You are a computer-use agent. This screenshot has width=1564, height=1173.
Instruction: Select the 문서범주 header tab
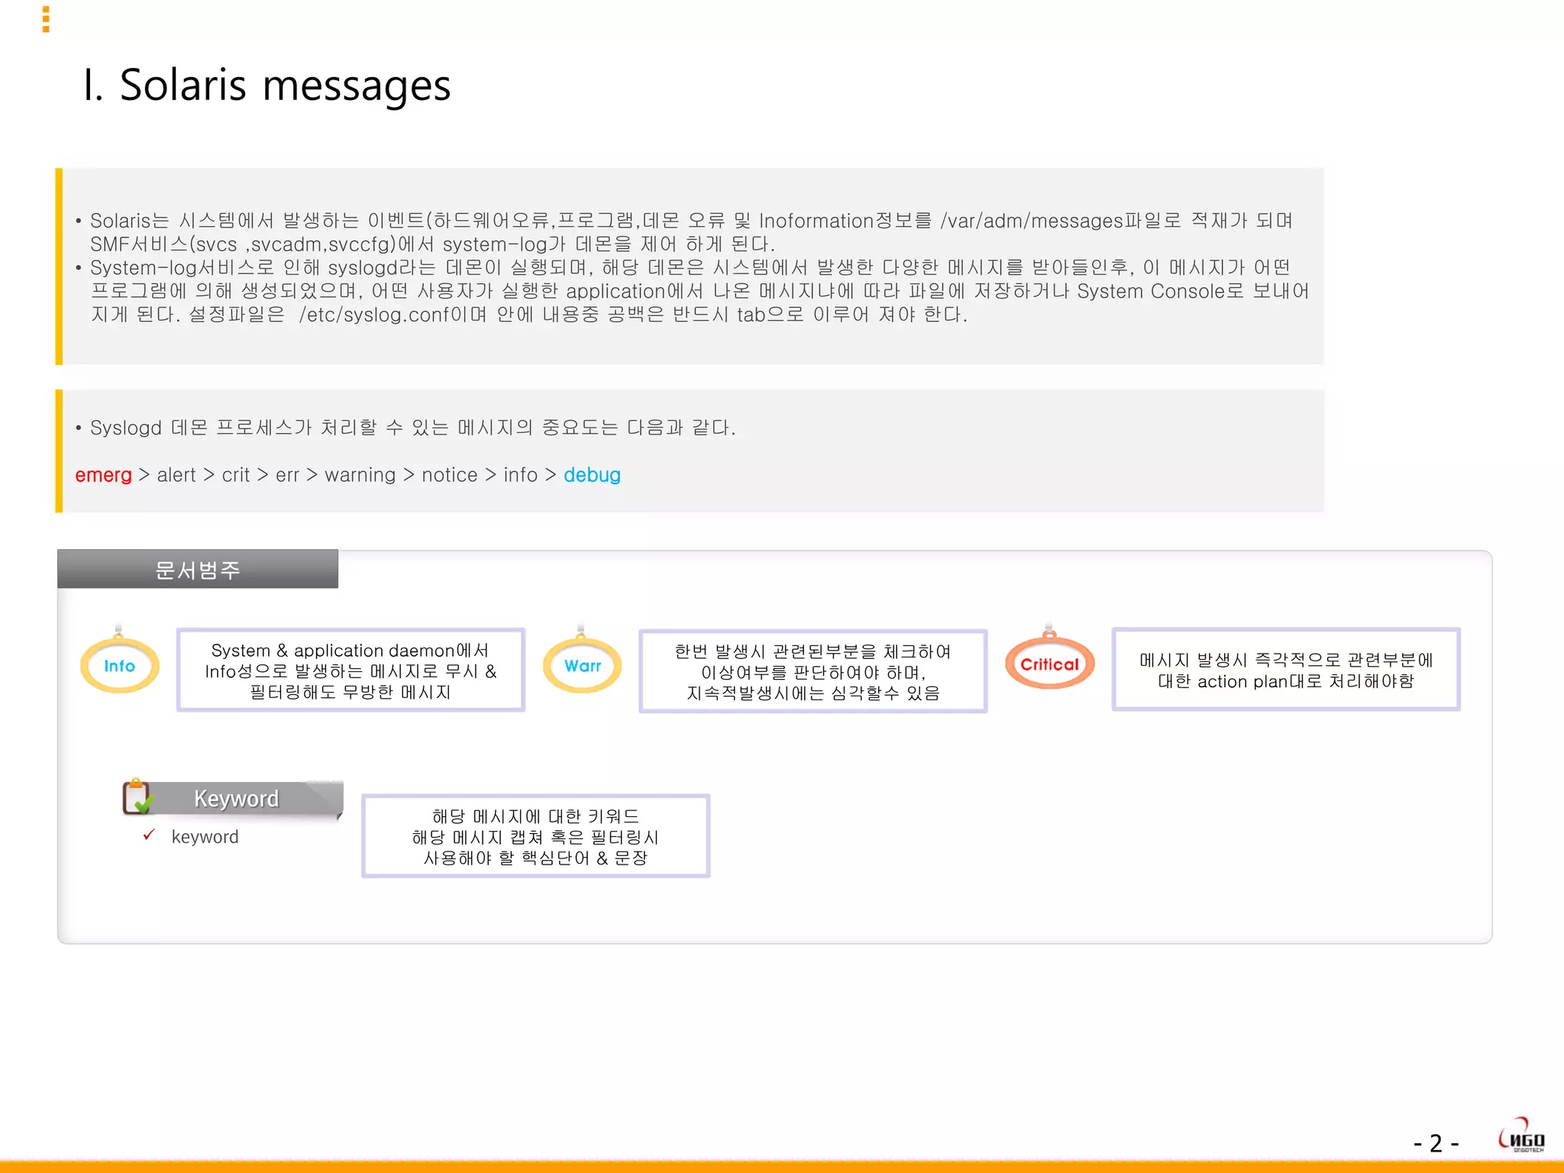[198, 570]
